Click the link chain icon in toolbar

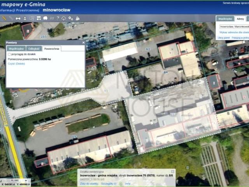click(x=11, y=18)
